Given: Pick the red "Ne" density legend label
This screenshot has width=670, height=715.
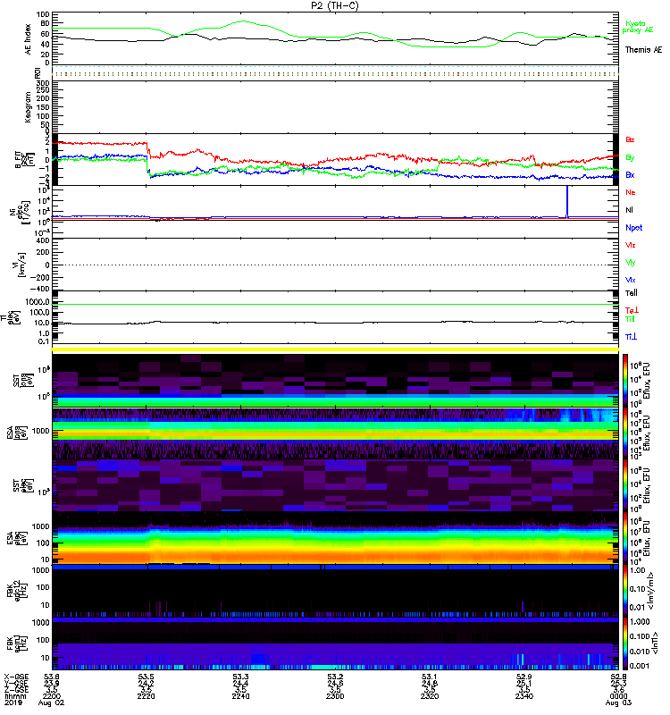Looking at the screenshot, I should (x=631, y=192).
